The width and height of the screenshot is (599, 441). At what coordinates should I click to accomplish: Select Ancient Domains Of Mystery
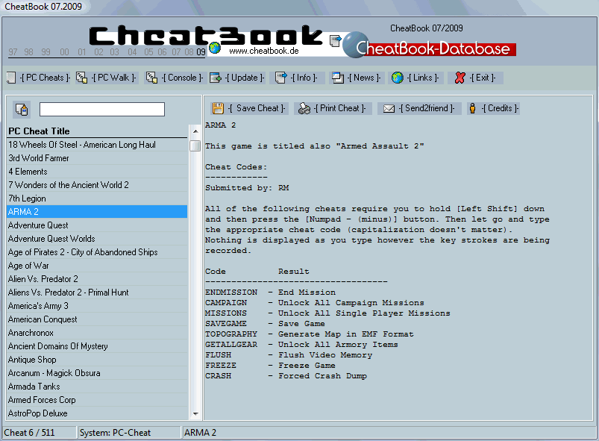click(x=98, y=346)
